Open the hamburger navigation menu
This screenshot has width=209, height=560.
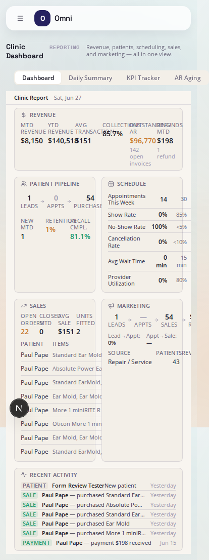[20, 18]
